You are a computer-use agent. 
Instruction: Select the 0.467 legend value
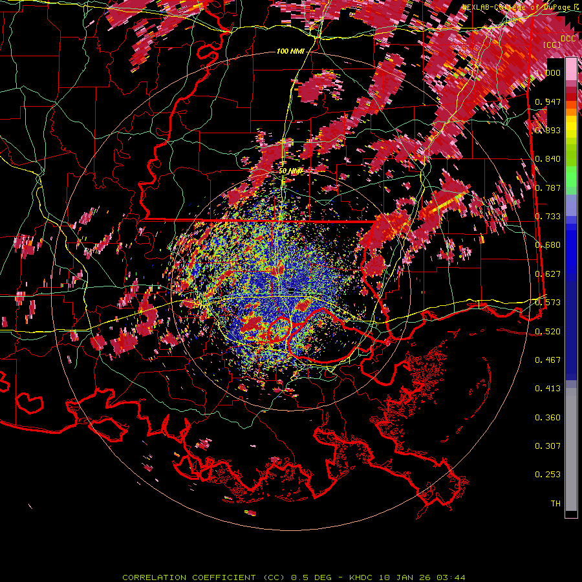point(548,360)
